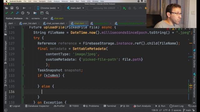Image resolution: width=200 pixels, height=112 pixels.
Task: Open the Navigate menu
Action: [42, 1]
